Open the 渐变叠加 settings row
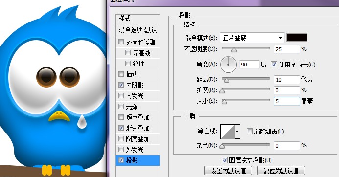 (138, 128)
